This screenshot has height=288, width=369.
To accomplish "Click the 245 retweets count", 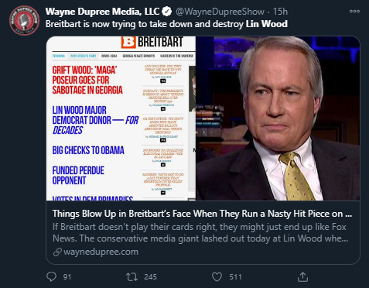I will coord(150,277).
